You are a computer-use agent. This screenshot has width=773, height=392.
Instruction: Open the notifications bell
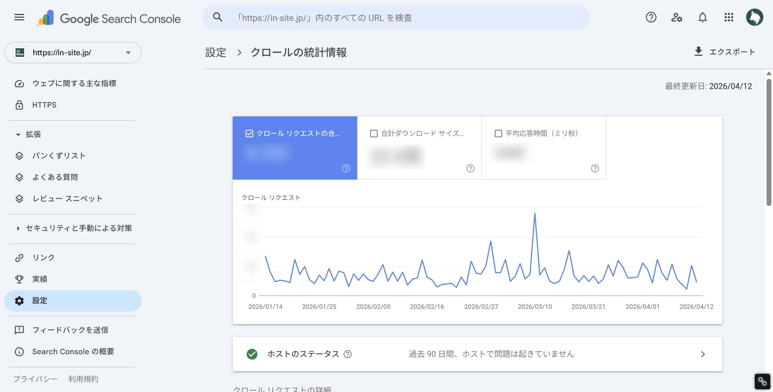pos(702,18)
